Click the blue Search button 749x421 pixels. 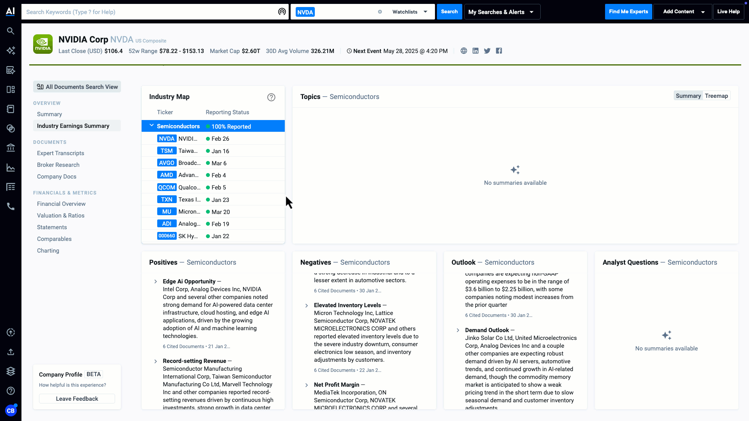click(x=449, y=12)
